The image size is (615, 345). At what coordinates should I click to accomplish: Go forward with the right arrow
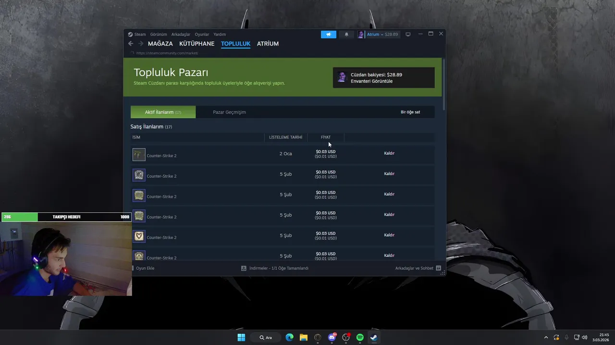(x=141, y=44)
